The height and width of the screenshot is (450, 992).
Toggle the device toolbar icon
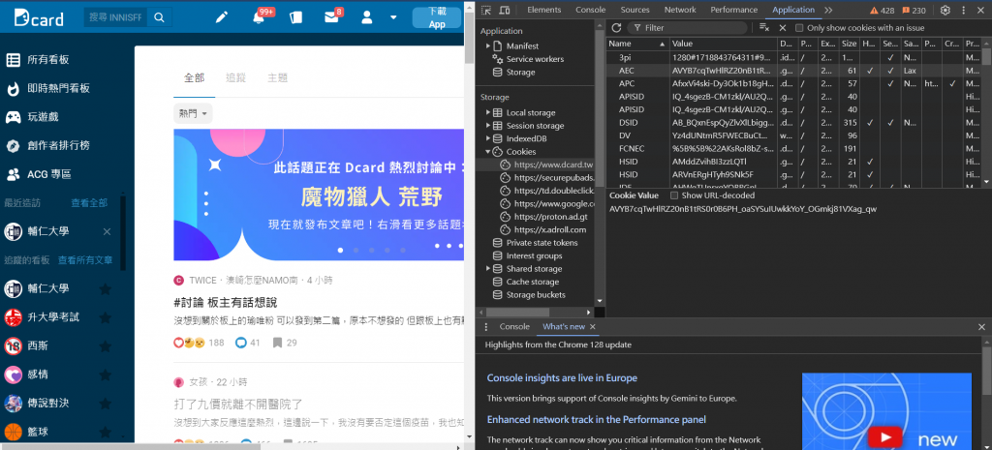[x=504, y=10]
